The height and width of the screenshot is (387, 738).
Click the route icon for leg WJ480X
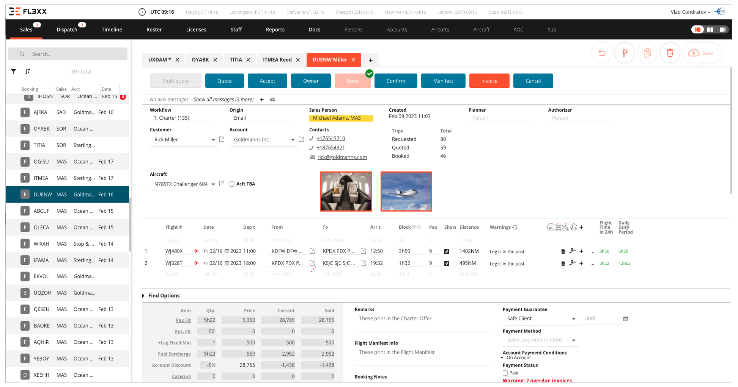[x=572, y=251]
